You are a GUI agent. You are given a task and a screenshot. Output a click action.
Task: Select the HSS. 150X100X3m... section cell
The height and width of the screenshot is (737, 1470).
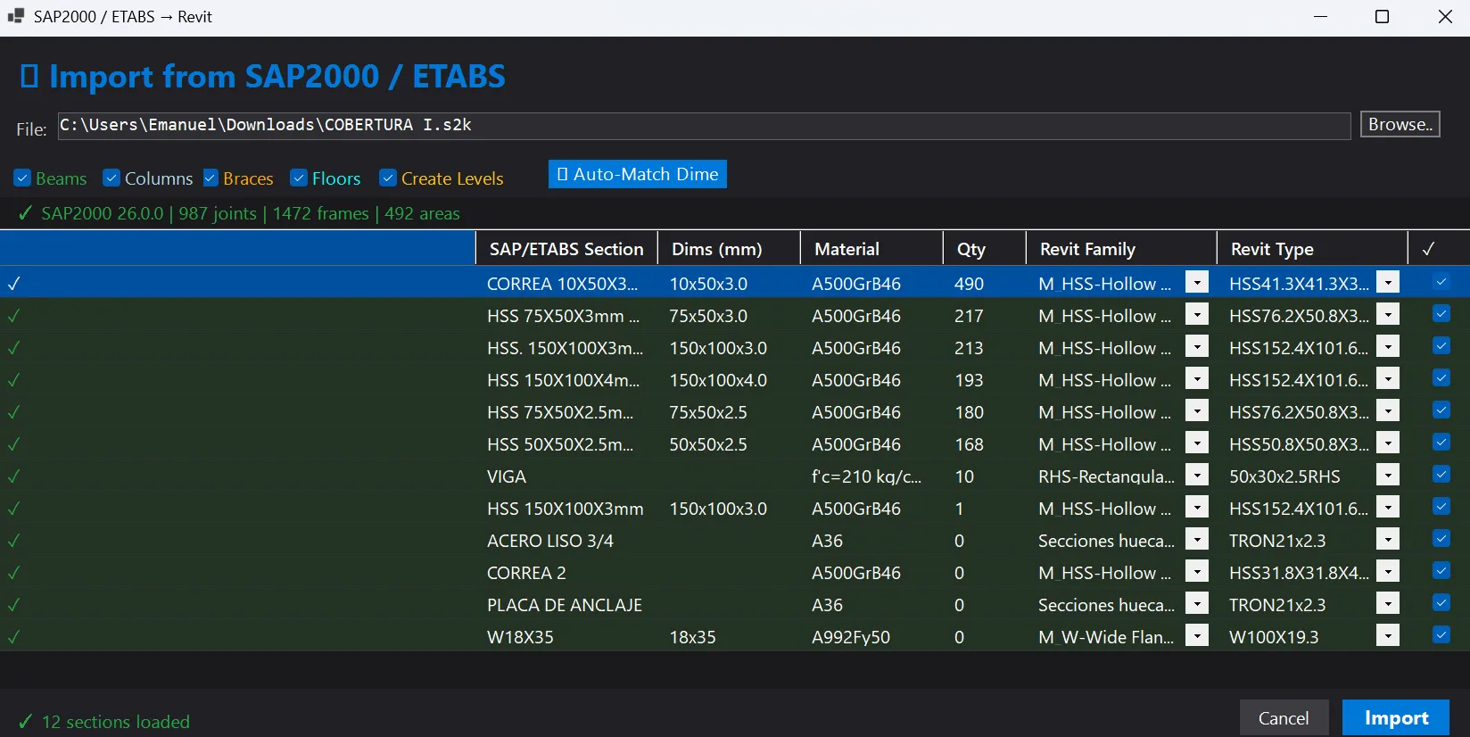coord(565,348)
